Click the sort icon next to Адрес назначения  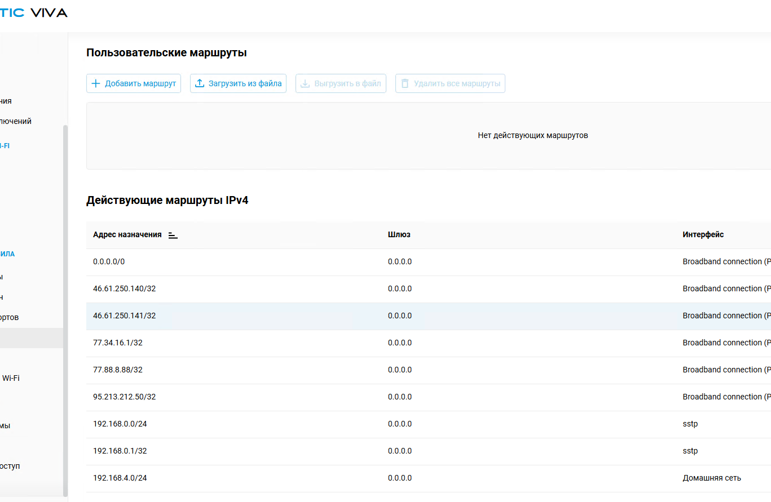click(173, 235)
